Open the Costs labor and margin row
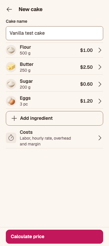 click(54, 138)
